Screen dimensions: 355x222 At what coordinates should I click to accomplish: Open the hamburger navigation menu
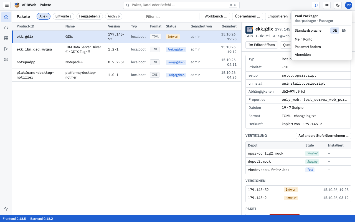(x=7, y=5)
